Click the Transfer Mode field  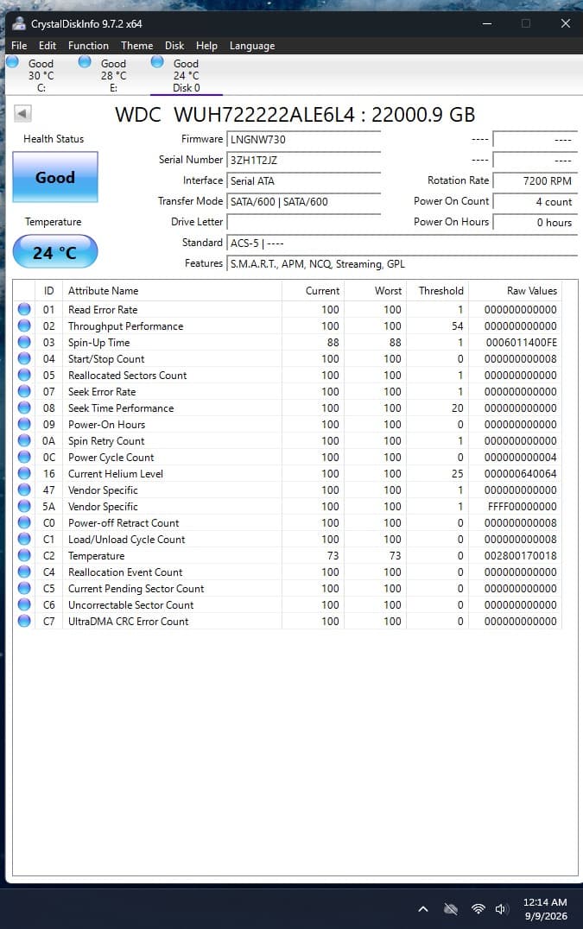(303, 201)
